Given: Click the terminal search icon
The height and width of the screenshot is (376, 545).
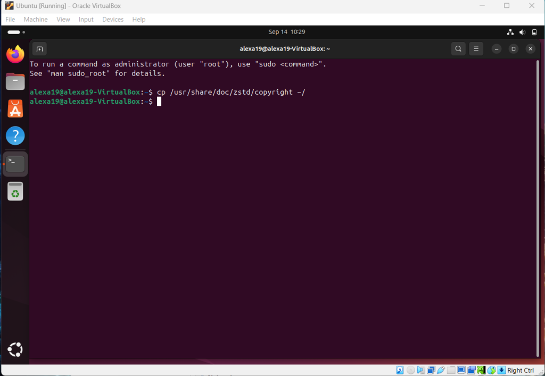Looking at the screenshot, I should point(458,49).
